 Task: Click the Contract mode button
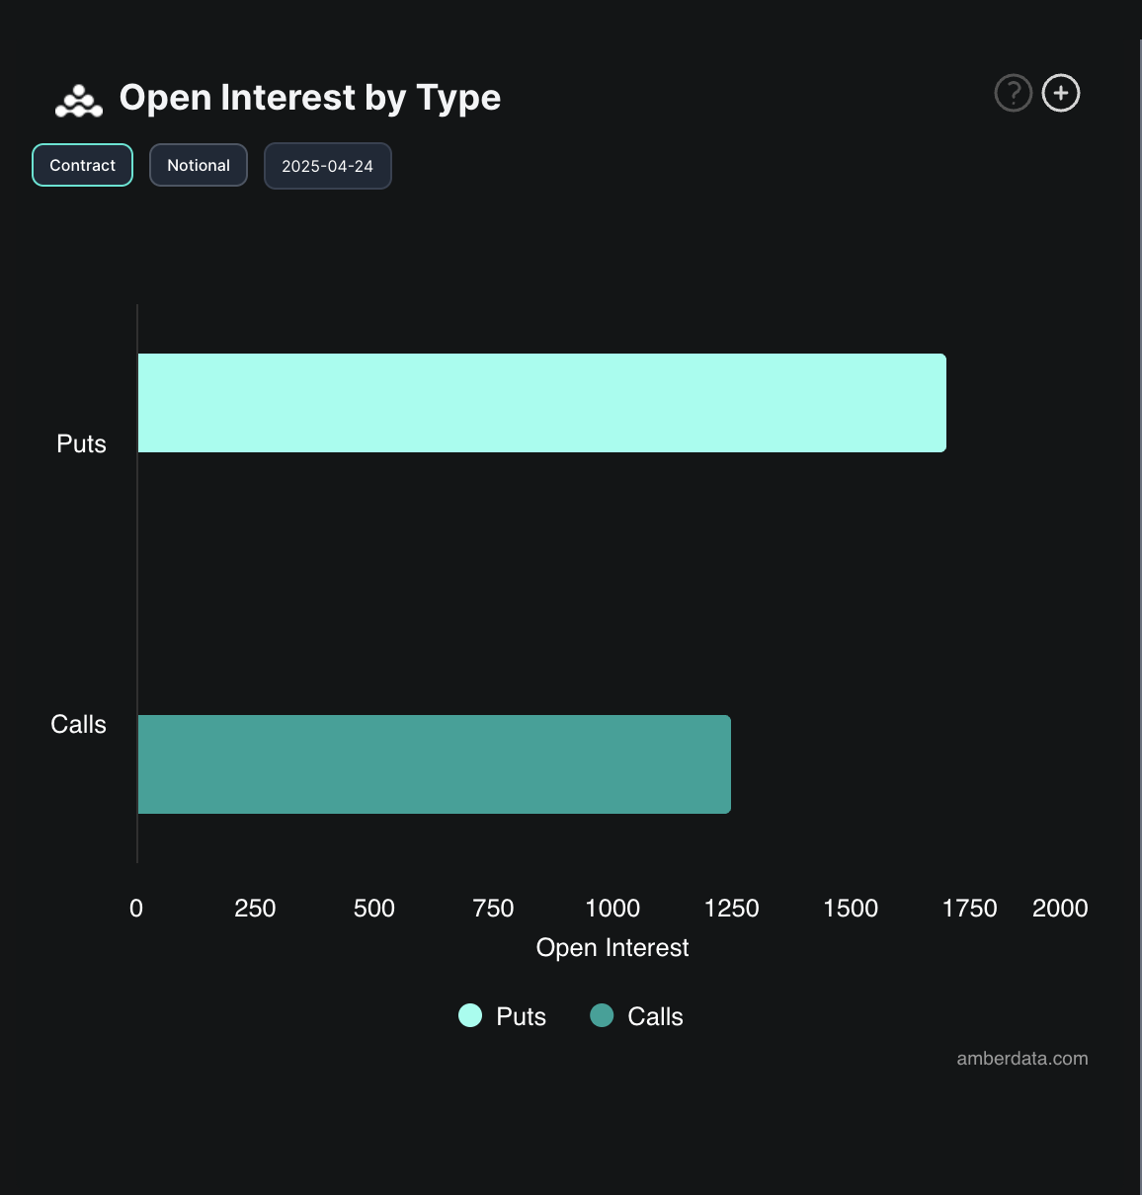pyautogui.click(x=82, y=165)
